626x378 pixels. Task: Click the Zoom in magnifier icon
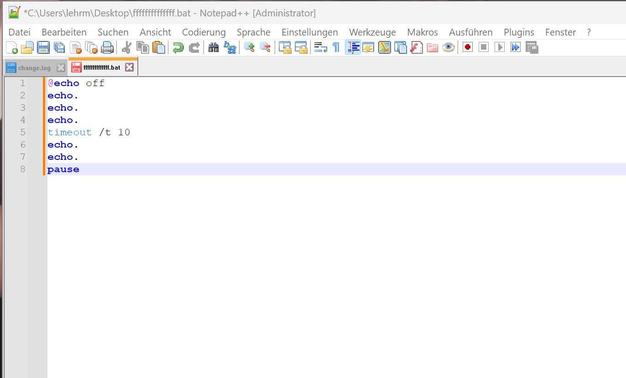pyautogui.click(x=249, y=47)
